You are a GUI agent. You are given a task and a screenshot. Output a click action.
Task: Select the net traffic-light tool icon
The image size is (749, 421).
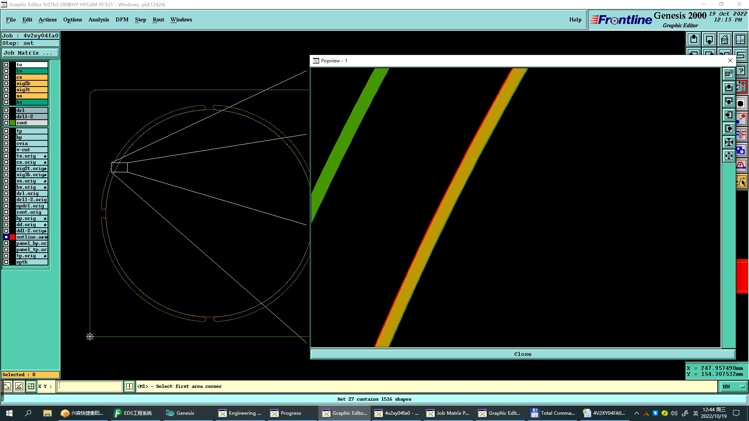[x=742, y=87]
